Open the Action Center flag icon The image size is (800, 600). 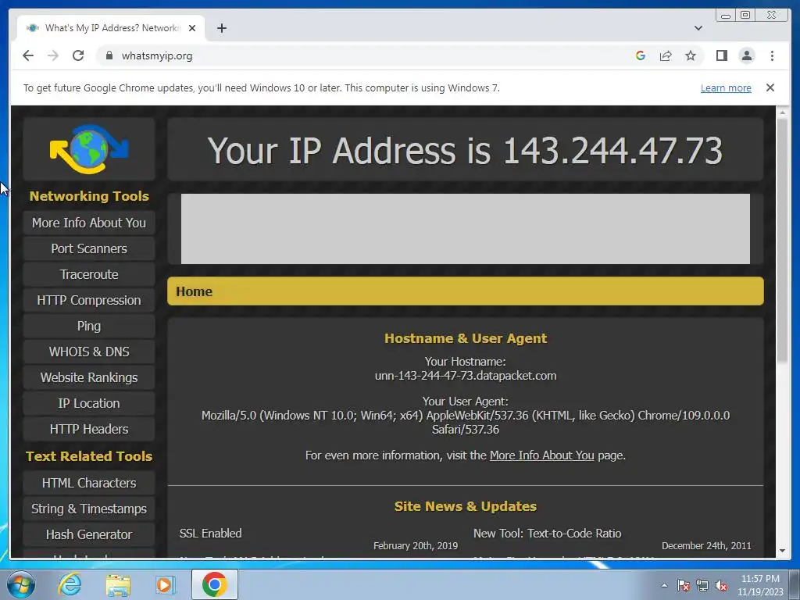click(683, 585)
